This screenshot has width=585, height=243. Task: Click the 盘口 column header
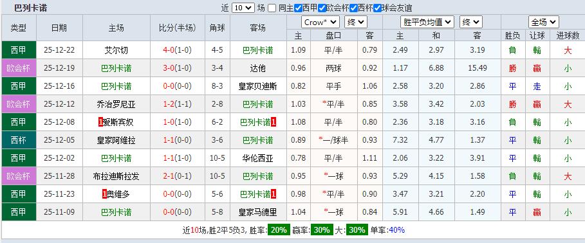[334, 35]
